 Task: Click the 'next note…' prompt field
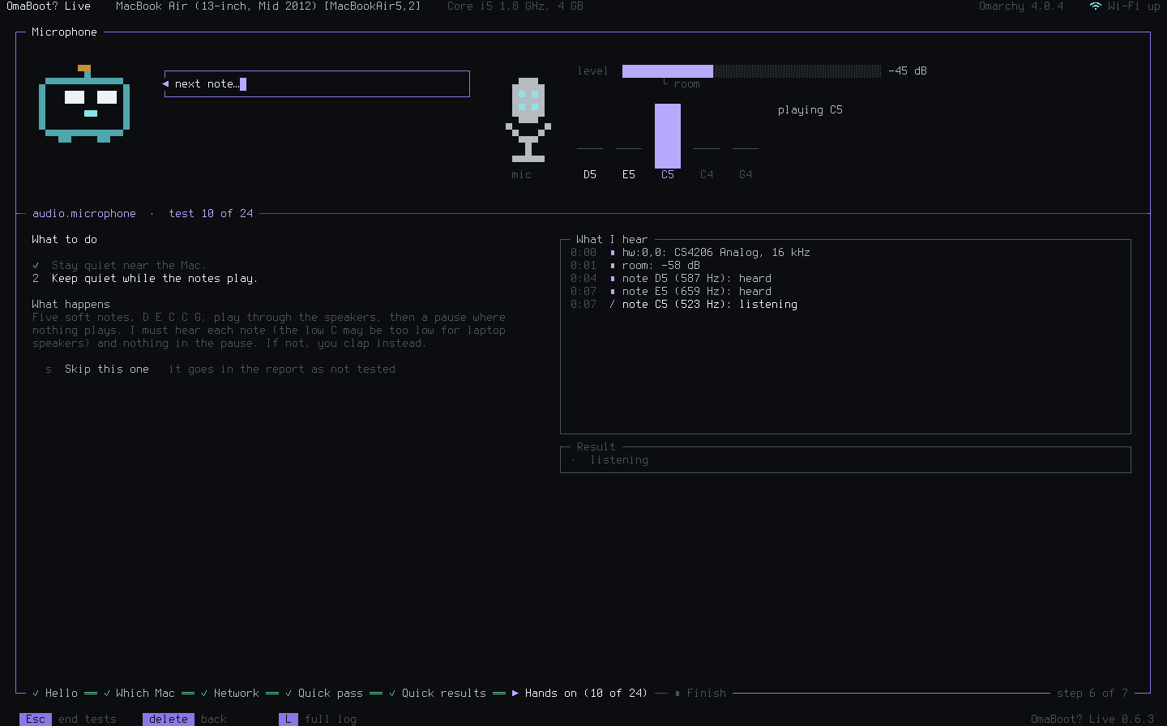[317, 83]
